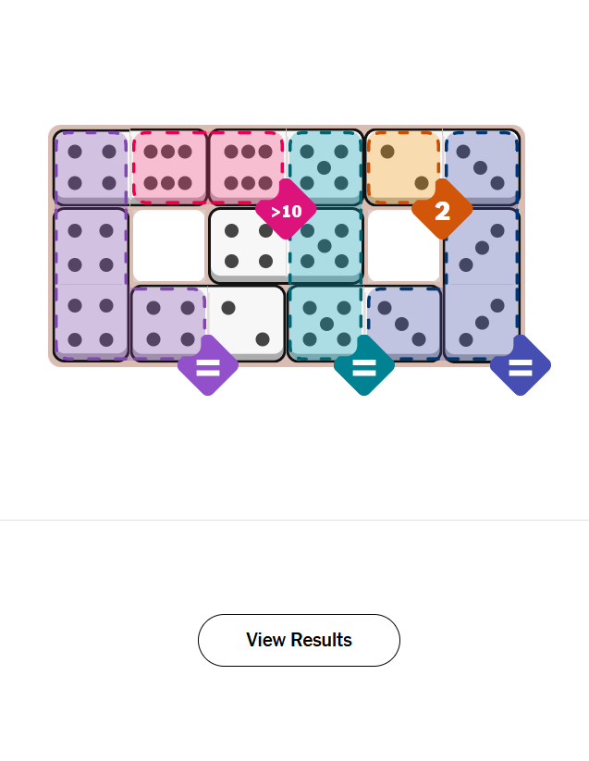Image resolution: width=589 pixels, height=761 pixels.
Task: Select the top-left purple four-pip die
Action: pyautogui.click(x=91, y=166)
